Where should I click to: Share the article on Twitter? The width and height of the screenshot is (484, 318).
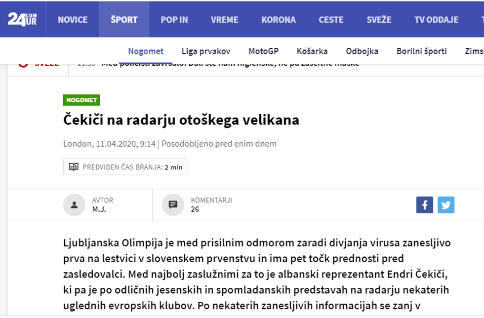[446, 204]
